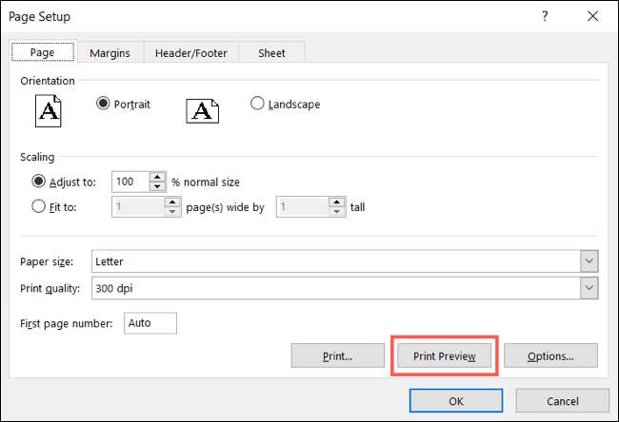Viewport: 619px width, 422px height.
Task: Open the Header/Footer tab
Action: click(192, 53)
